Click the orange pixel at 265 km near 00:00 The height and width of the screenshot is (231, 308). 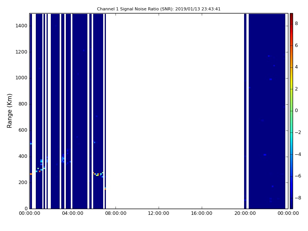tap(31, 174)
